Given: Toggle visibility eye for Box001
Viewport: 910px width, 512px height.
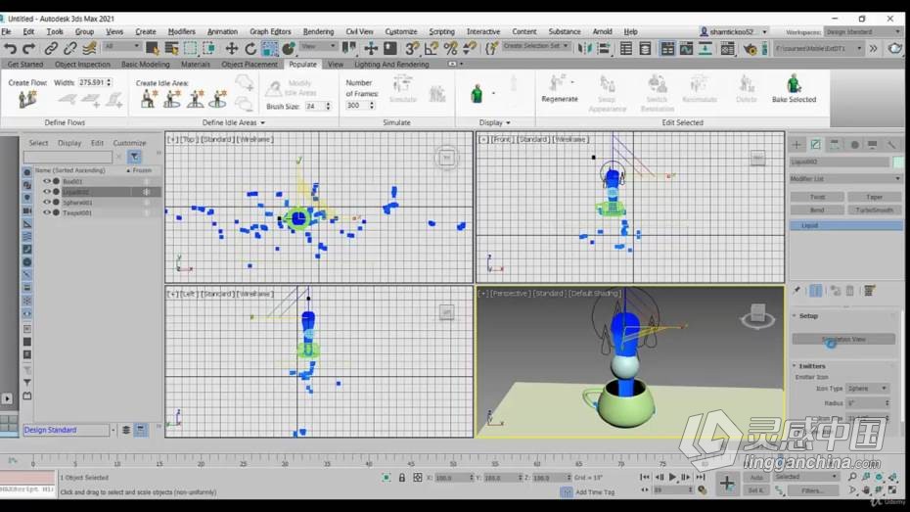Looking at the screenshot, I should click(46, 181).
